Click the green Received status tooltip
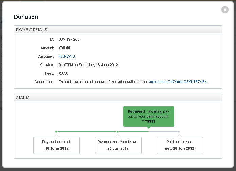The height and width of the screenshot is (171, 236). 149,116
